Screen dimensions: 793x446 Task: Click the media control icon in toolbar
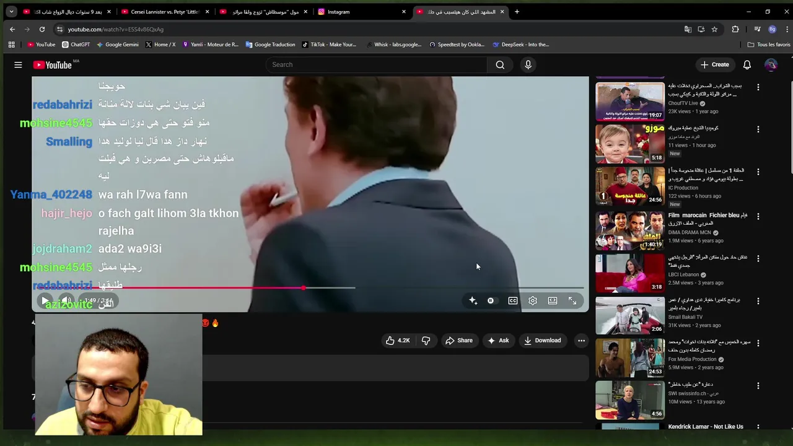coord(757,29)
